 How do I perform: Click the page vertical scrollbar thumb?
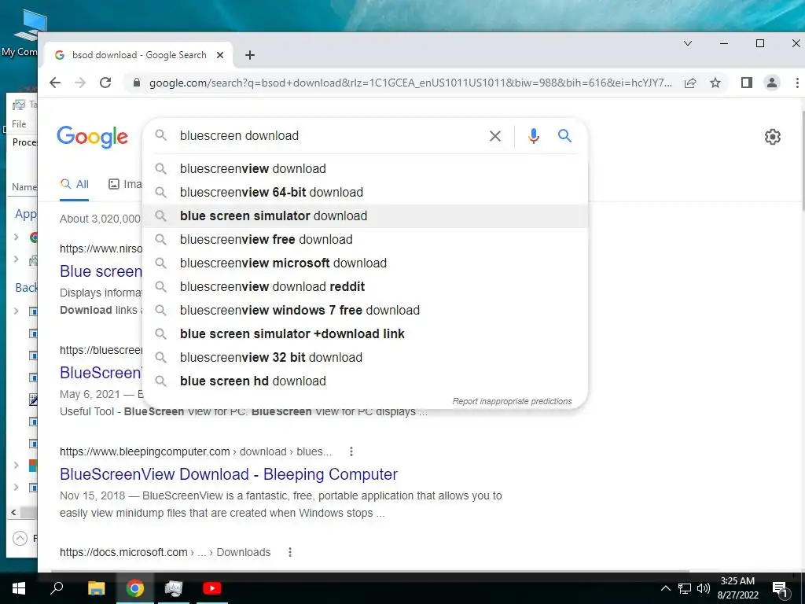[803, 162]
